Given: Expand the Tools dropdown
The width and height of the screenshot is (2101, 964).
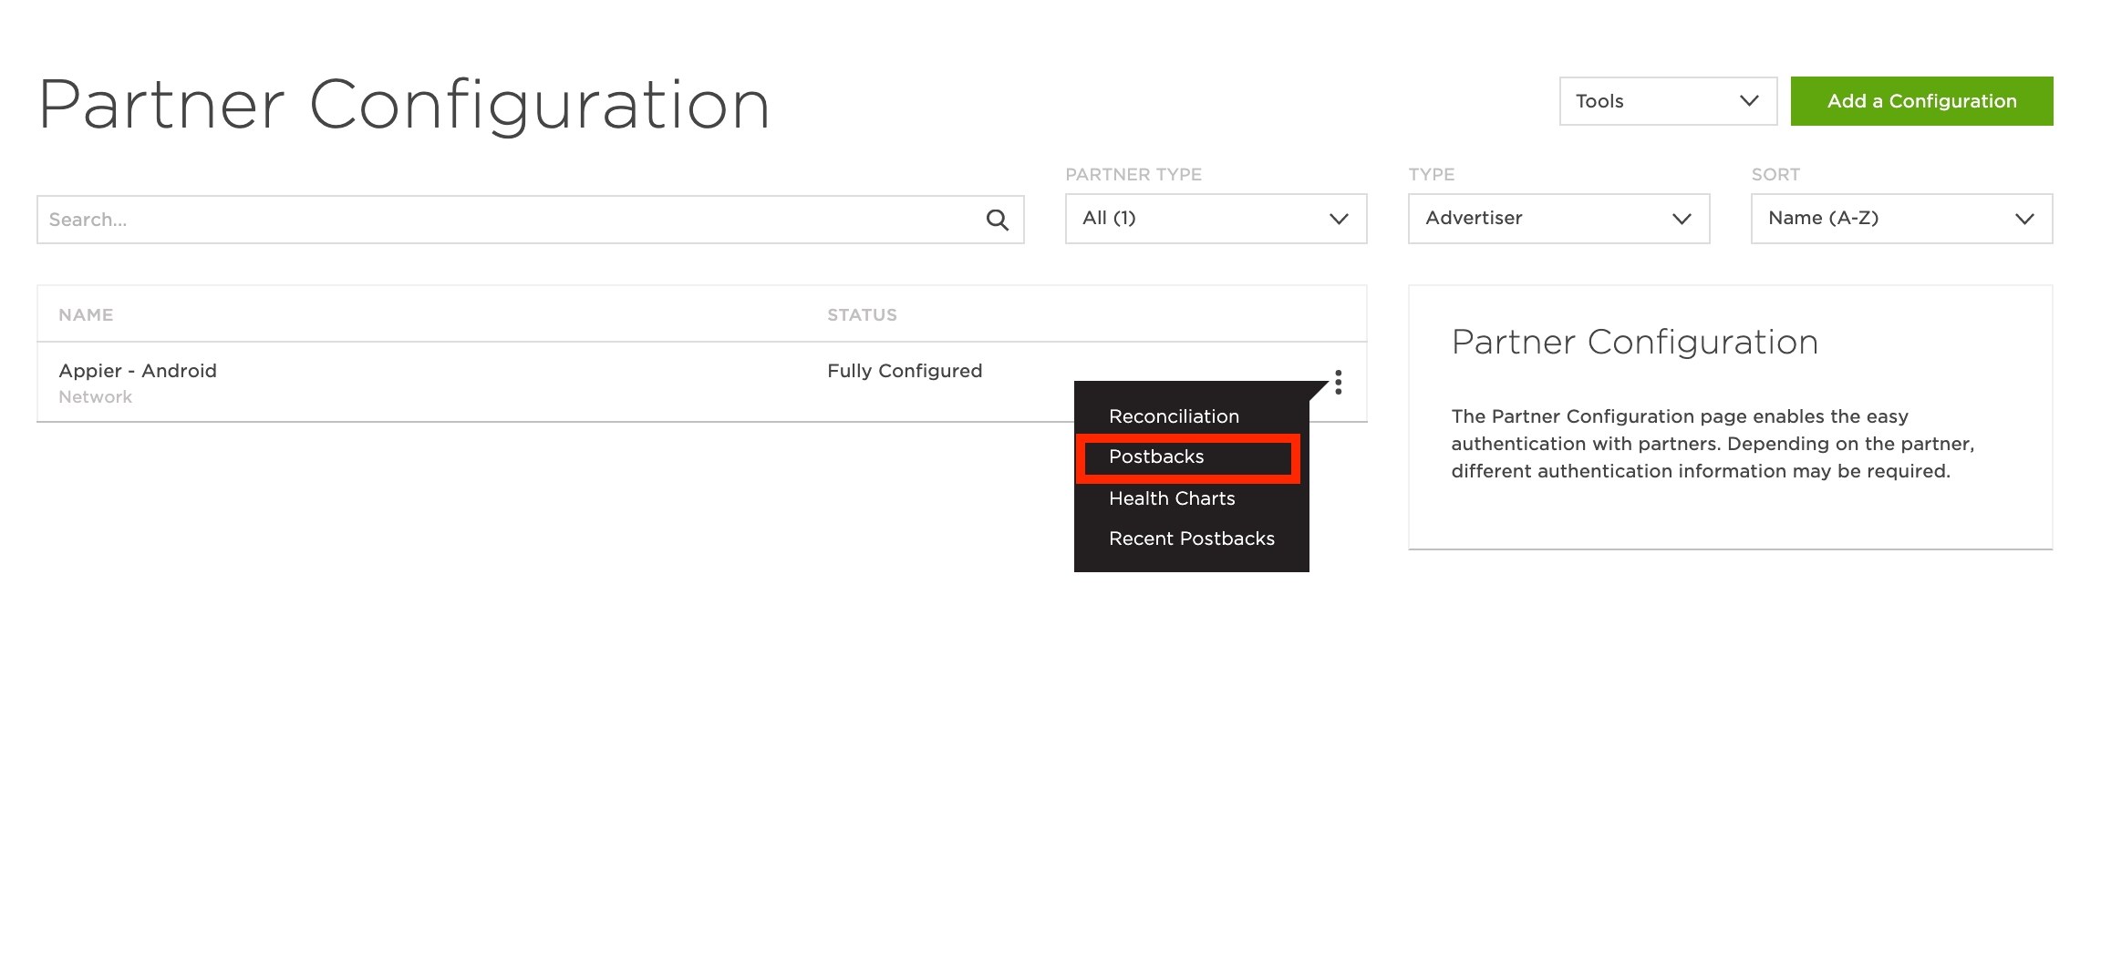Looking at the screenshot, I should tap(1667, 101).
